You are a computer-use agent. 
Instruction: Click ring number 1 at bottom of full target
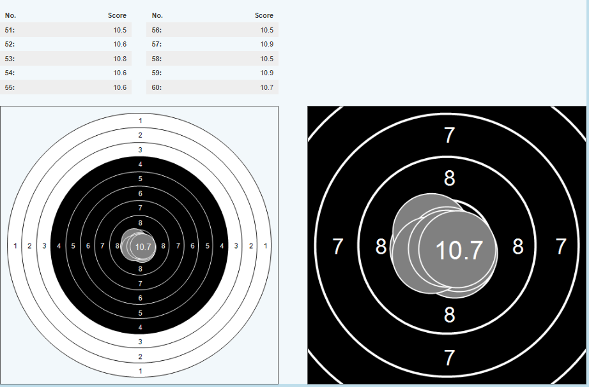click(141, 371)
